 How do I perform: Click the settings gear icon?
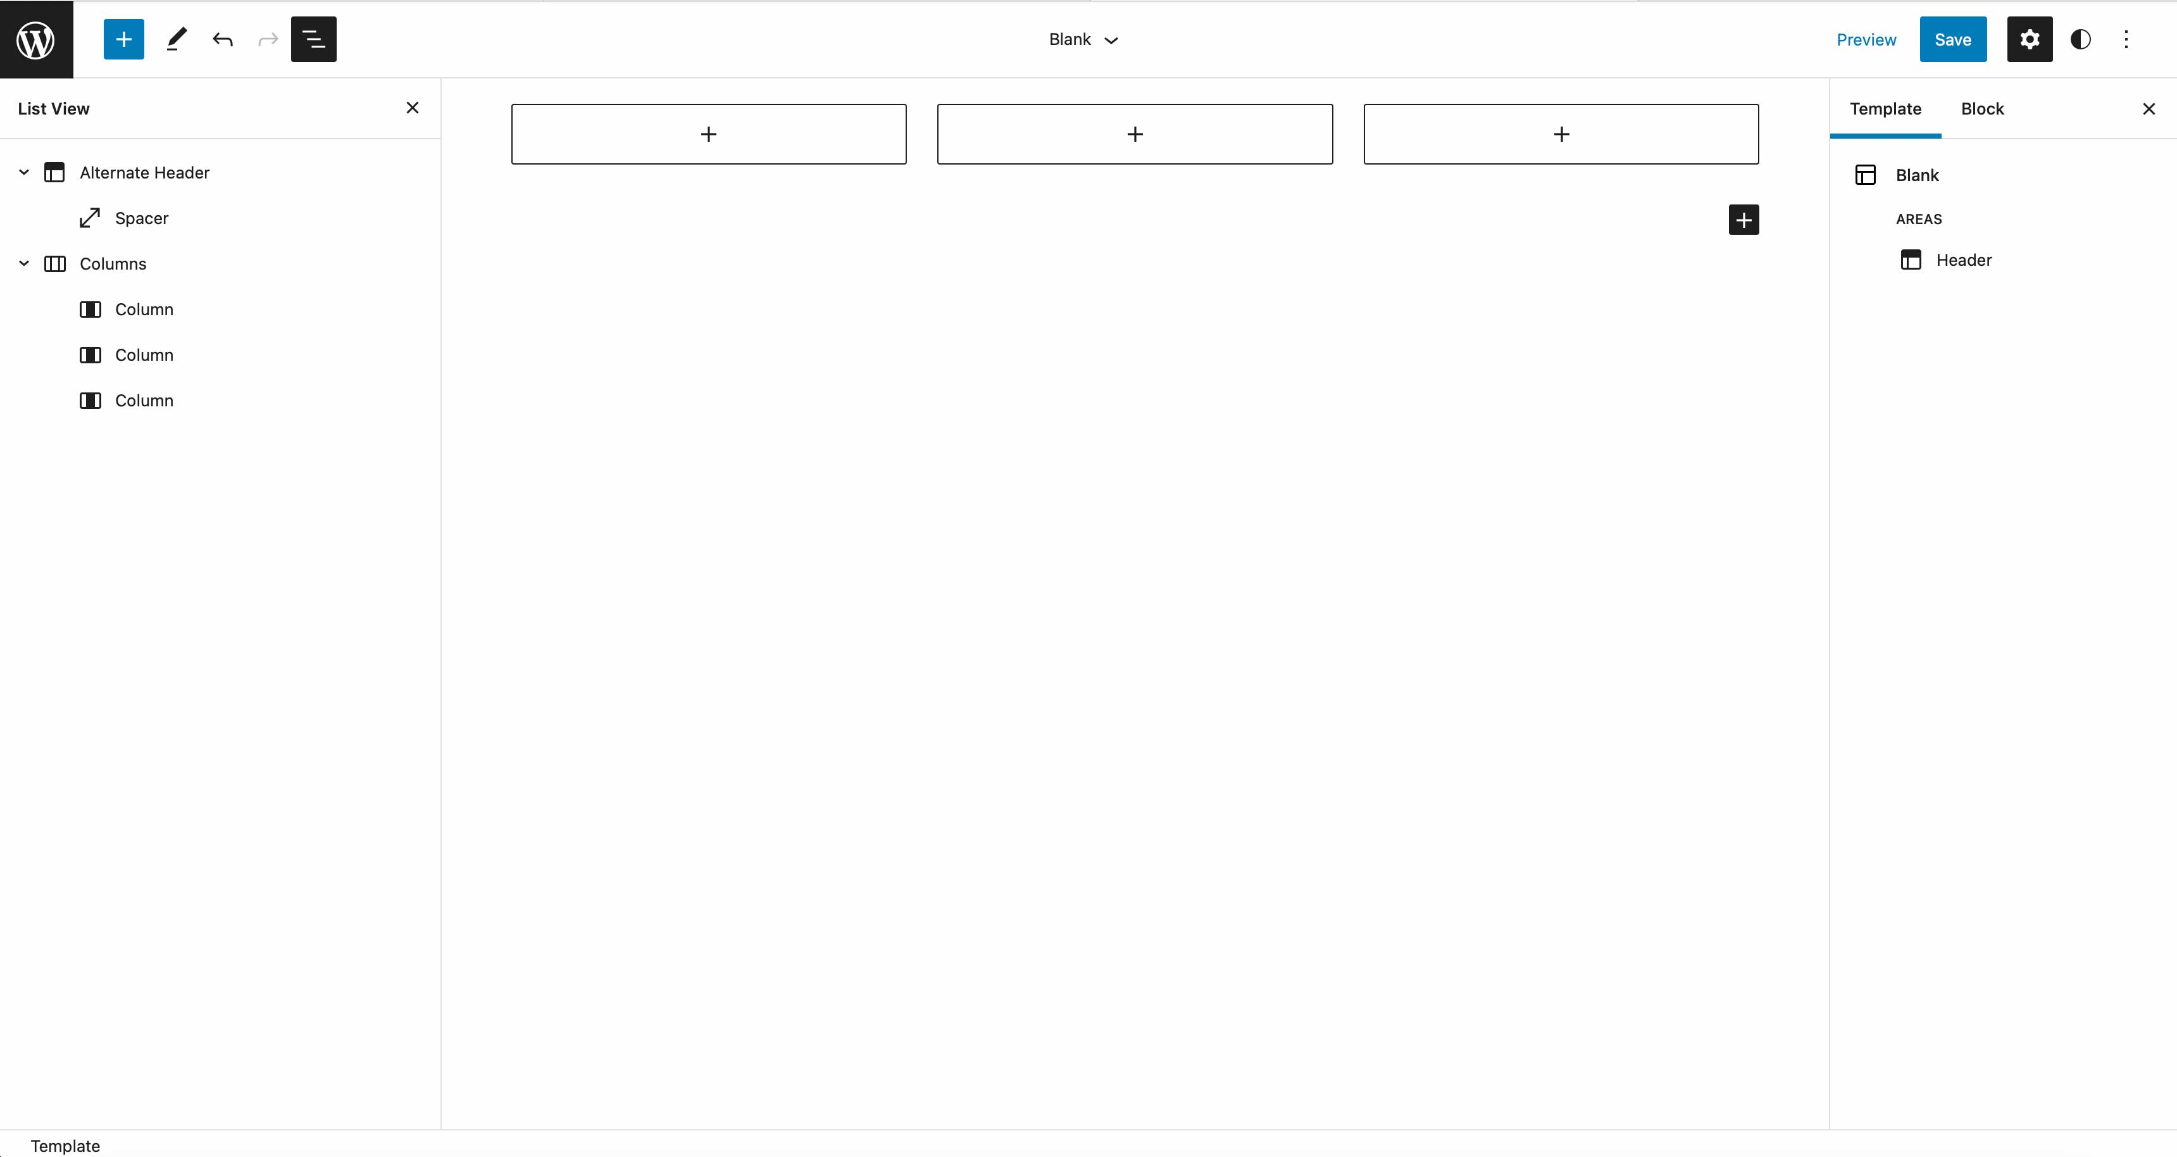(2030, 39)
